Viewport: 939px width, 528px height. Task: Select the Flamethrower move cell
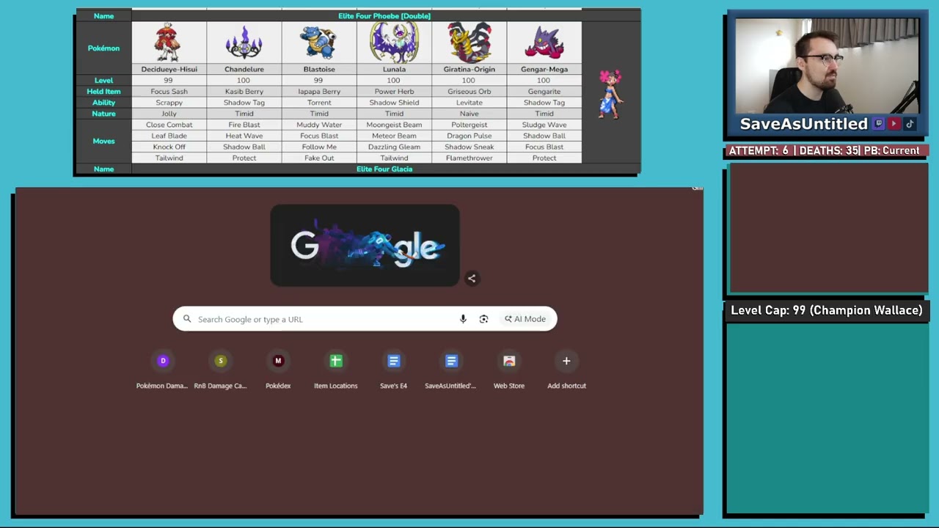tap(469, 158)
